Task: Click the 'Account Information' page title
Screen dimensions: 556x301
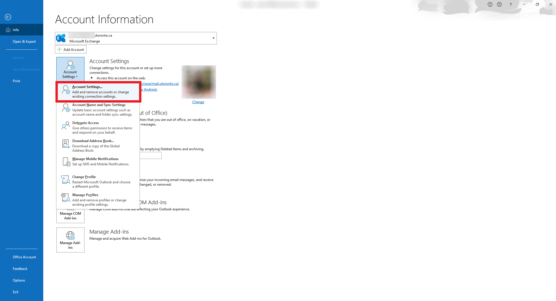Action: tap(104, 19)
